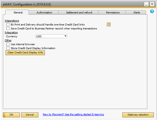
Task: Select the General tab
Action: click(x=18, y=12)
